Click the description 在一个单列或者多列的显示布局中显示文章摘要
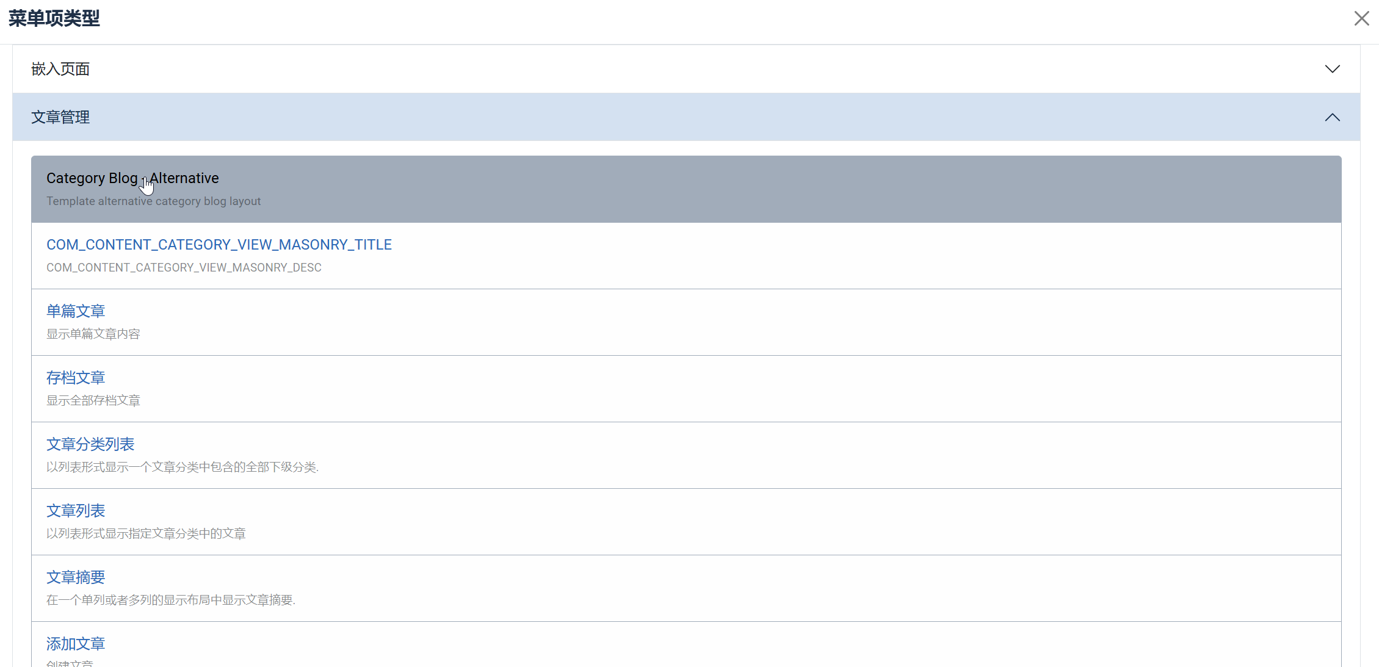The height and width of the screenshot is (667, 1379). [x=171, y=600]
